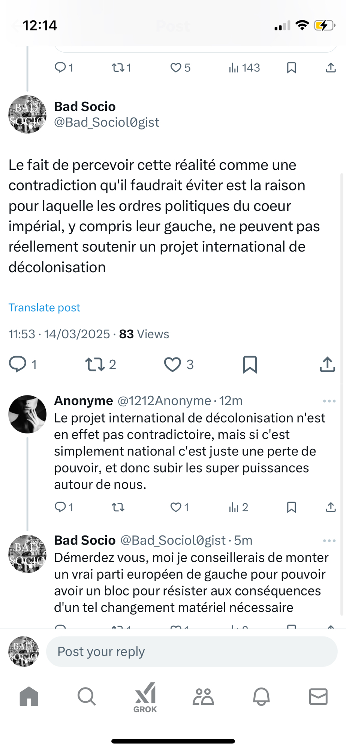346x751 pixels.
Task: Open more options on Bad Socio's 5m reply
Action: tap(329, 541)
